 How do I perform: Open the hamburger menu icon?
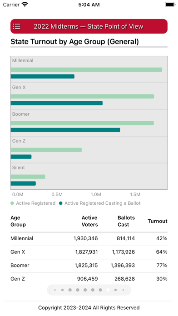pos(16,26)
